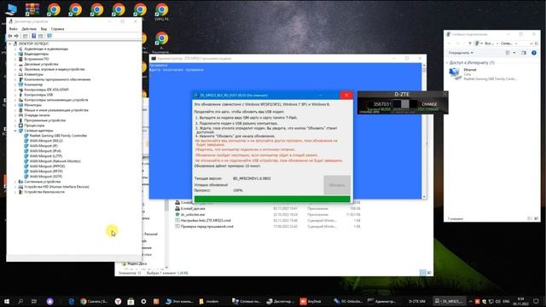Switch file explorer to details view icon
Screen dimensions: 546x307
point(423,273)
